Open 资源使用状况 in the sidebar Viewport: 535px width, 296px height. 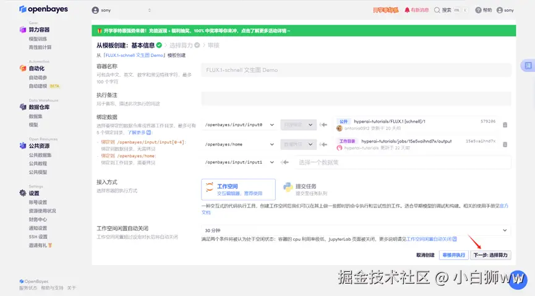[42, 211]
